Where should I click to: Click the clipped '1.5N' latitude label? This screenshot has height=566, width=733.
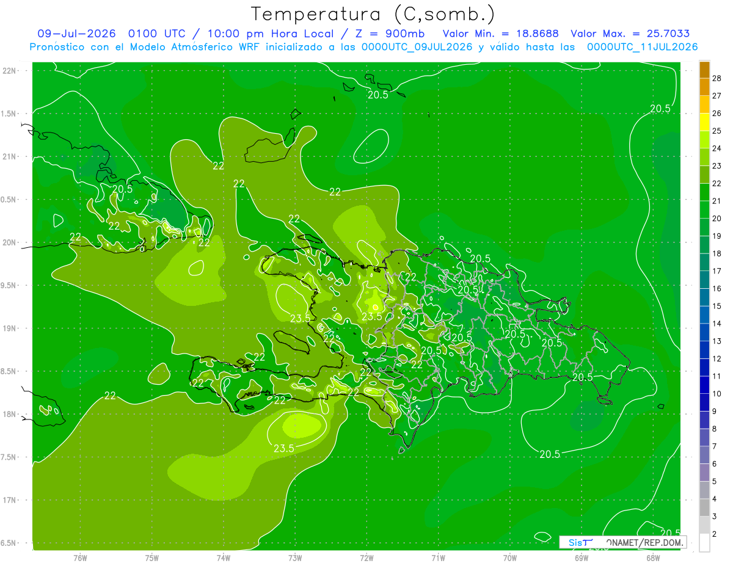[9, 114]
